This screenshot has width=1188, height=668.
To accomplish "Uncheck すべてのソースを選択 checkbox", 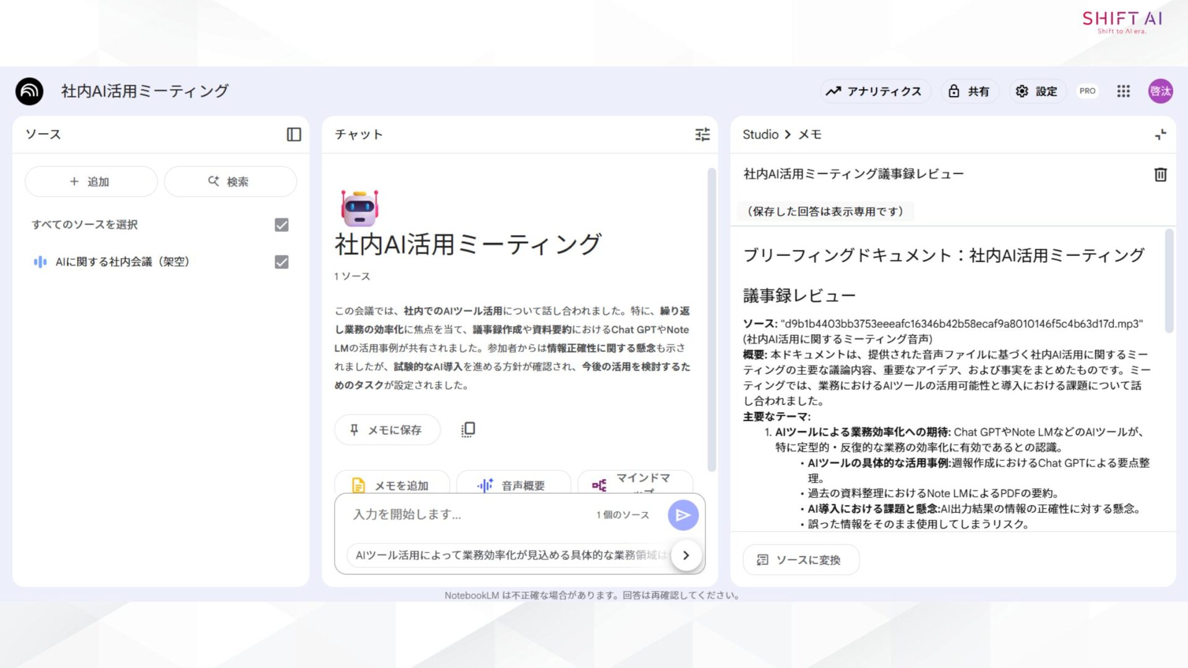I will [281, 225].
